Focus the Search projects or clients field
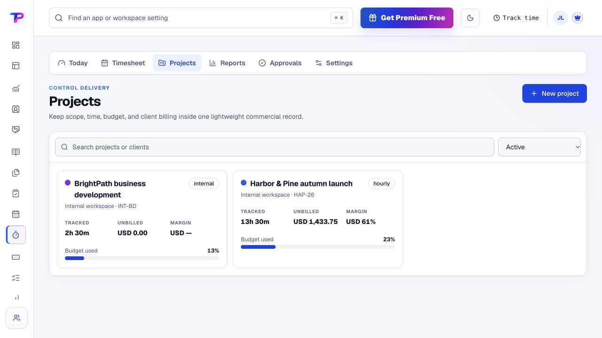Viewport: 602px width, 338px height. tap(275, 147)
